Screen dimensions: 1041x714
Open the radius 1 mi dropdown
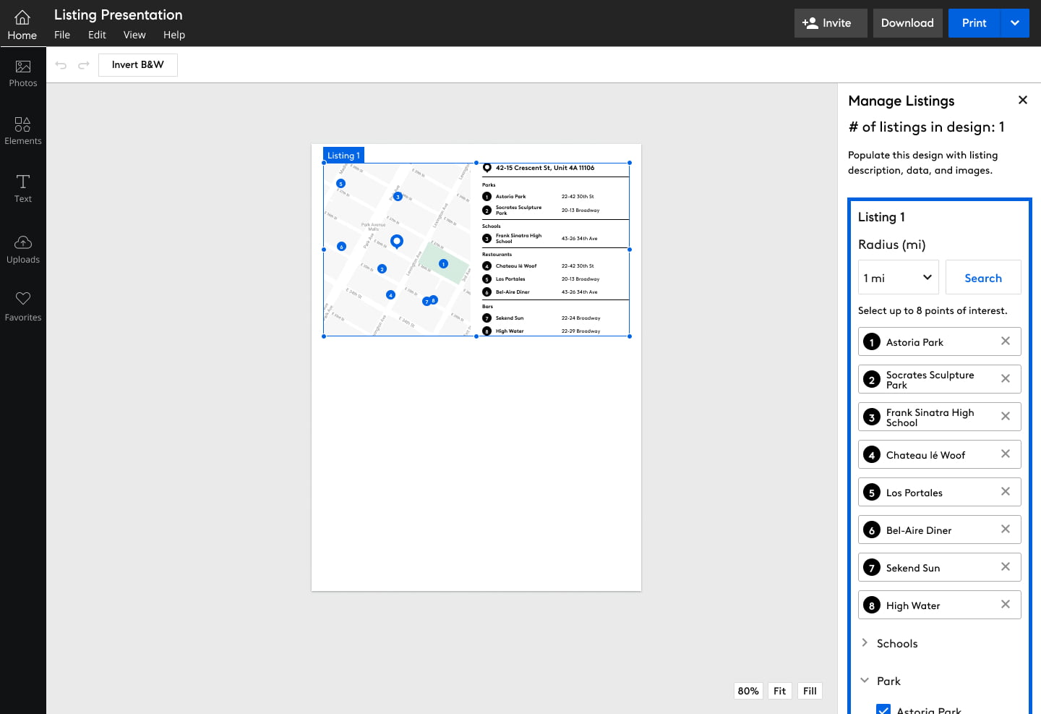(898, 278)
